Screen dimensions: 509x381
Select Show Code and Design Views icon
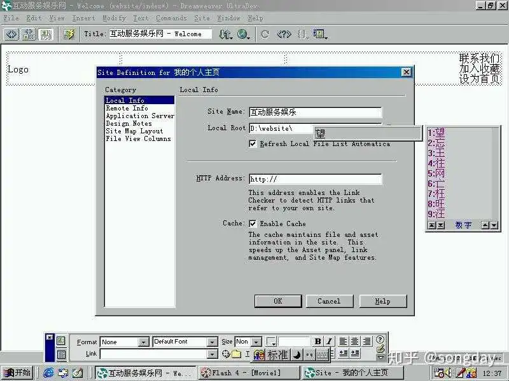click(x=29, y=34)
